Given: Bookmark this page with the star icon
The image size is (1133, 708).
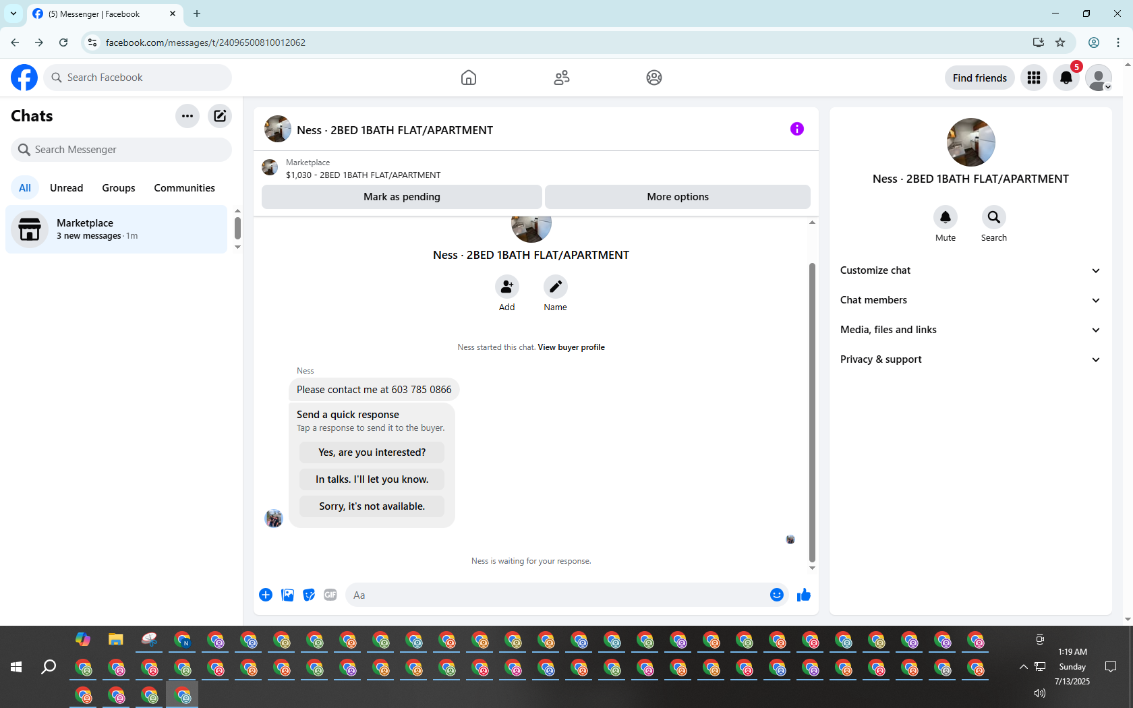Looking at the screenshot, I should point(1060,42).
